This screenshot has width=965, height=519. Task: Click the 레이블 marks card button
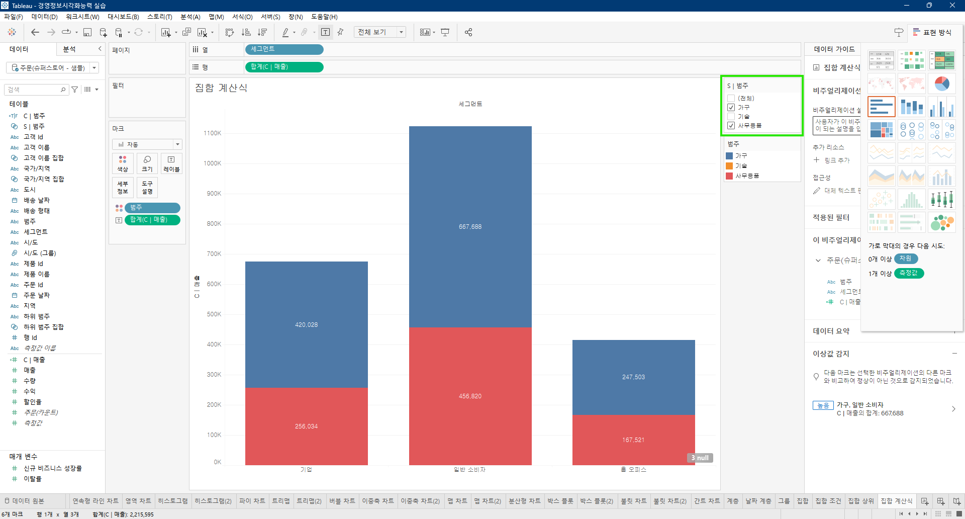[171, 164]
